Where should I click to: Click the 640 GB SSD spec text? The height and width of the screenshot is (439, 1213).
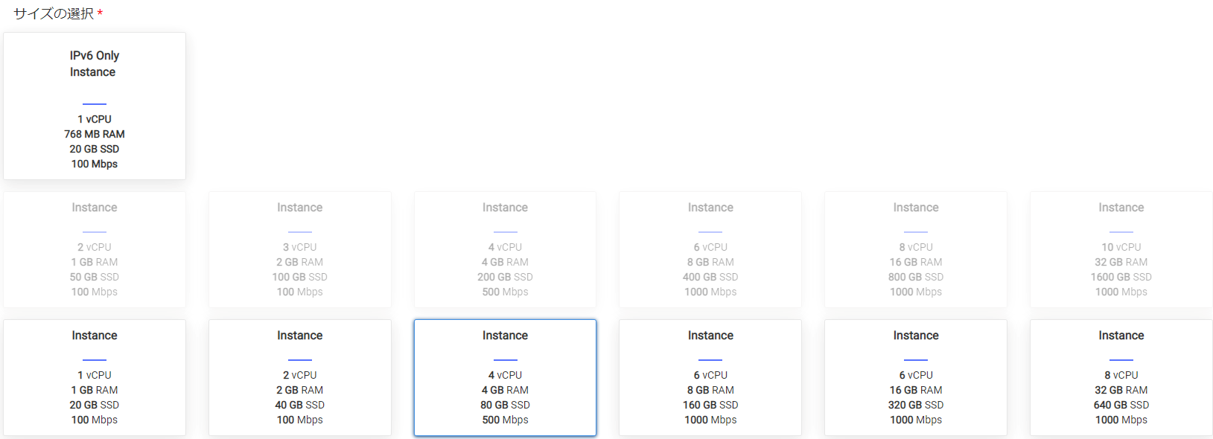(x=1121, y=405)
